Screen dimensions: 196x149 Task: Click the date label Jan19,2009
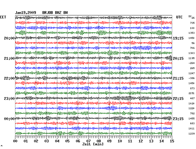(26, 13)
